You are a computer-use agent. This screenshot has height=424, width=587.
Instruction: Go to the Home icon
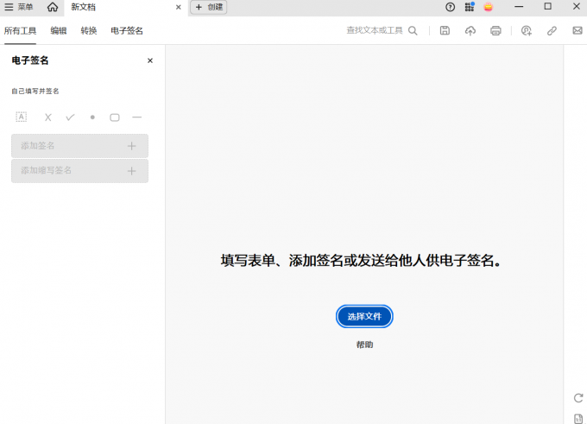53,7
